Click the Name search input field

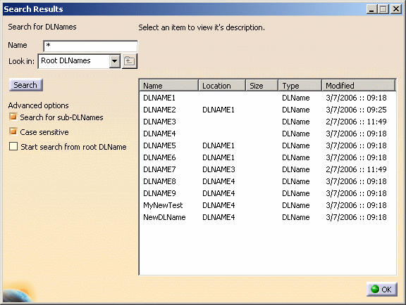pyautogui.click(x=90, y=46)
